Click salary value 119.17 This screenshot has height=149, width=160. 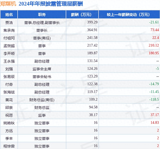click(x=92, y=92)
